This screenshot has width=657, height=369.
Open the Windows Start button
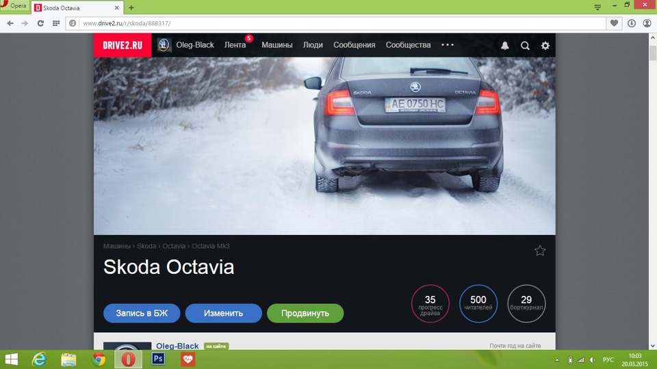click(12, 359)
